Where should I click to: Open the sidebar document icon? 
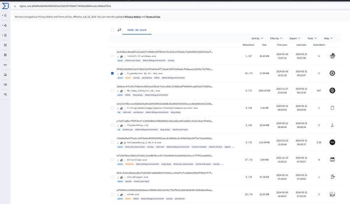pyautogui.click(x=5, y=35)
